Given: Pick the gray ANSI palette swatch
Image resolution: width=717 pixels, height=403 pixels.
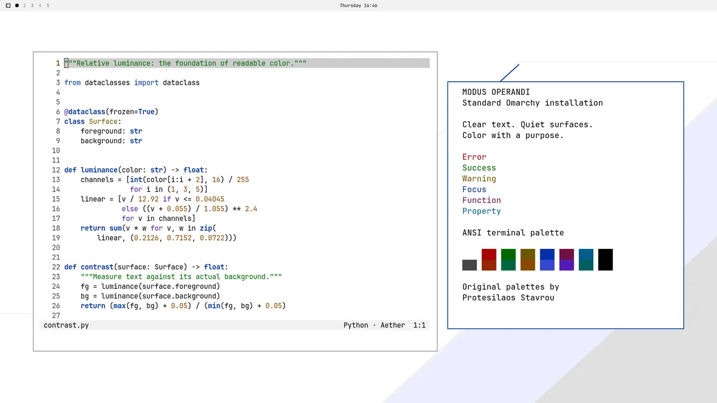Looking at the screenshot, I should pos(470,265).
